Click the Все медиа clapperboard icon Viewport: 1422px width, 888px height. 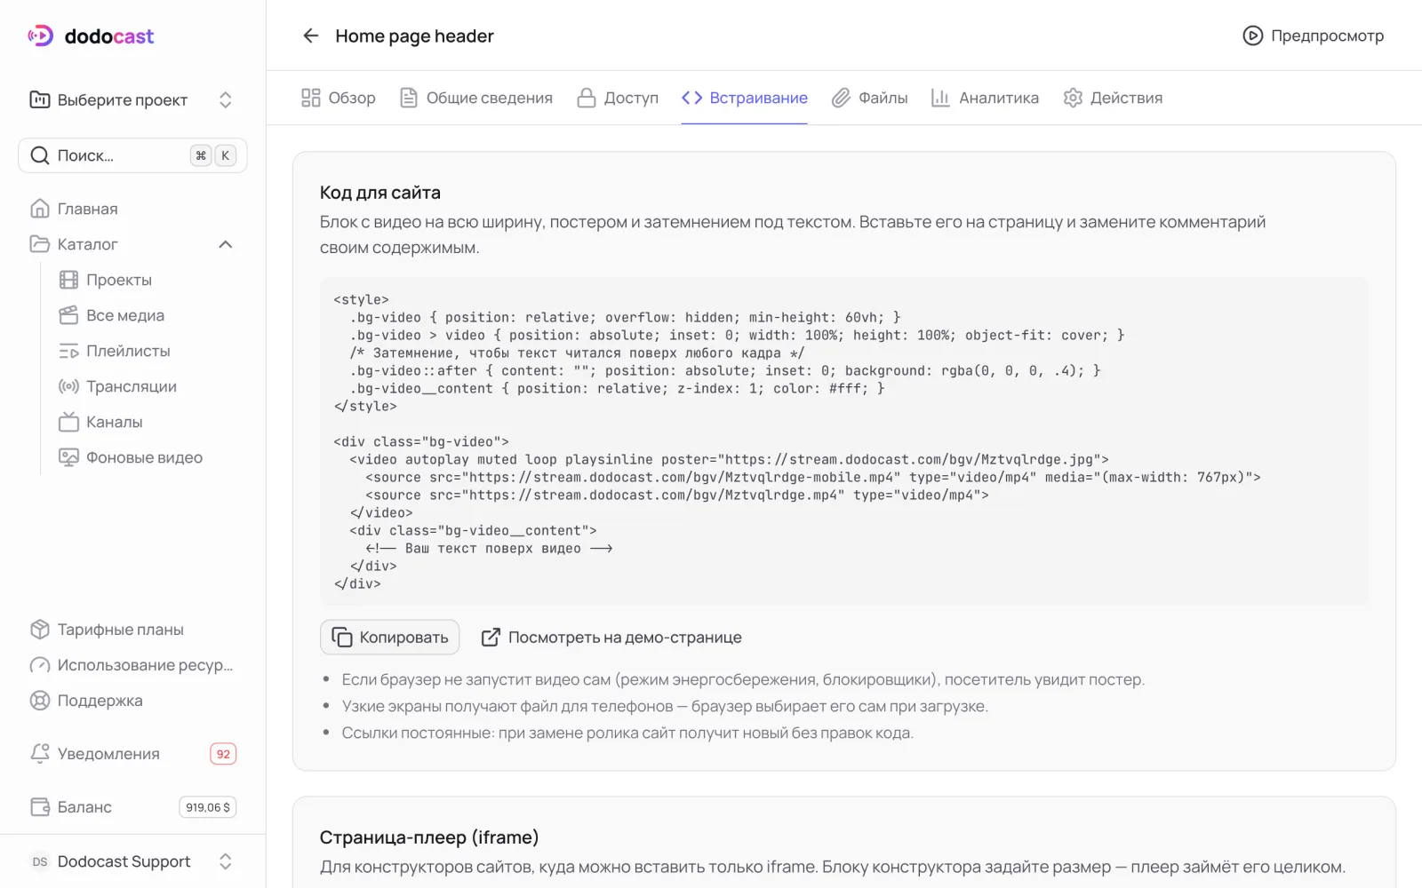tap(68, 315)
